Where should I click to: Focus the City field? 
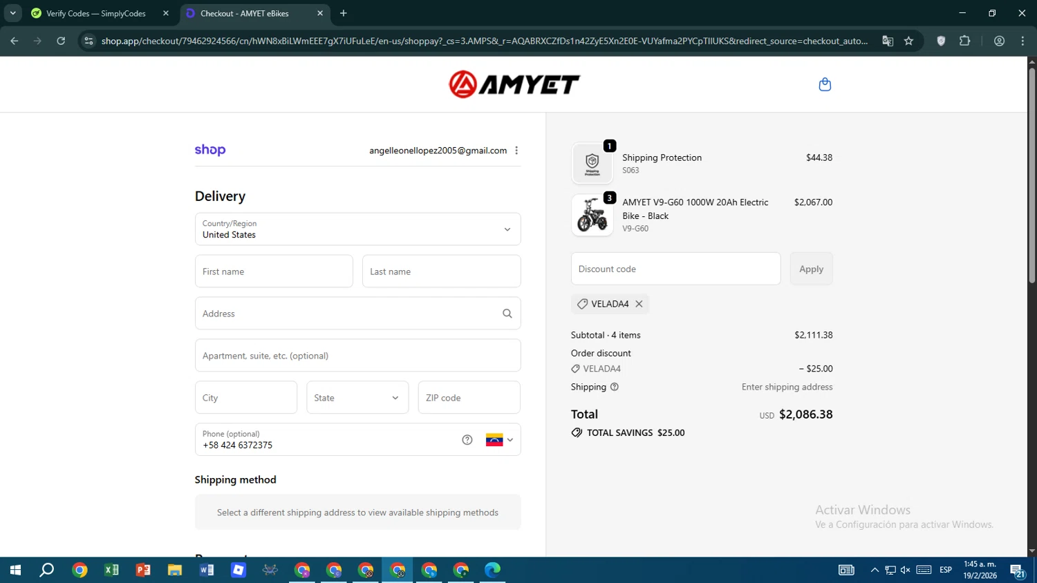246,398
